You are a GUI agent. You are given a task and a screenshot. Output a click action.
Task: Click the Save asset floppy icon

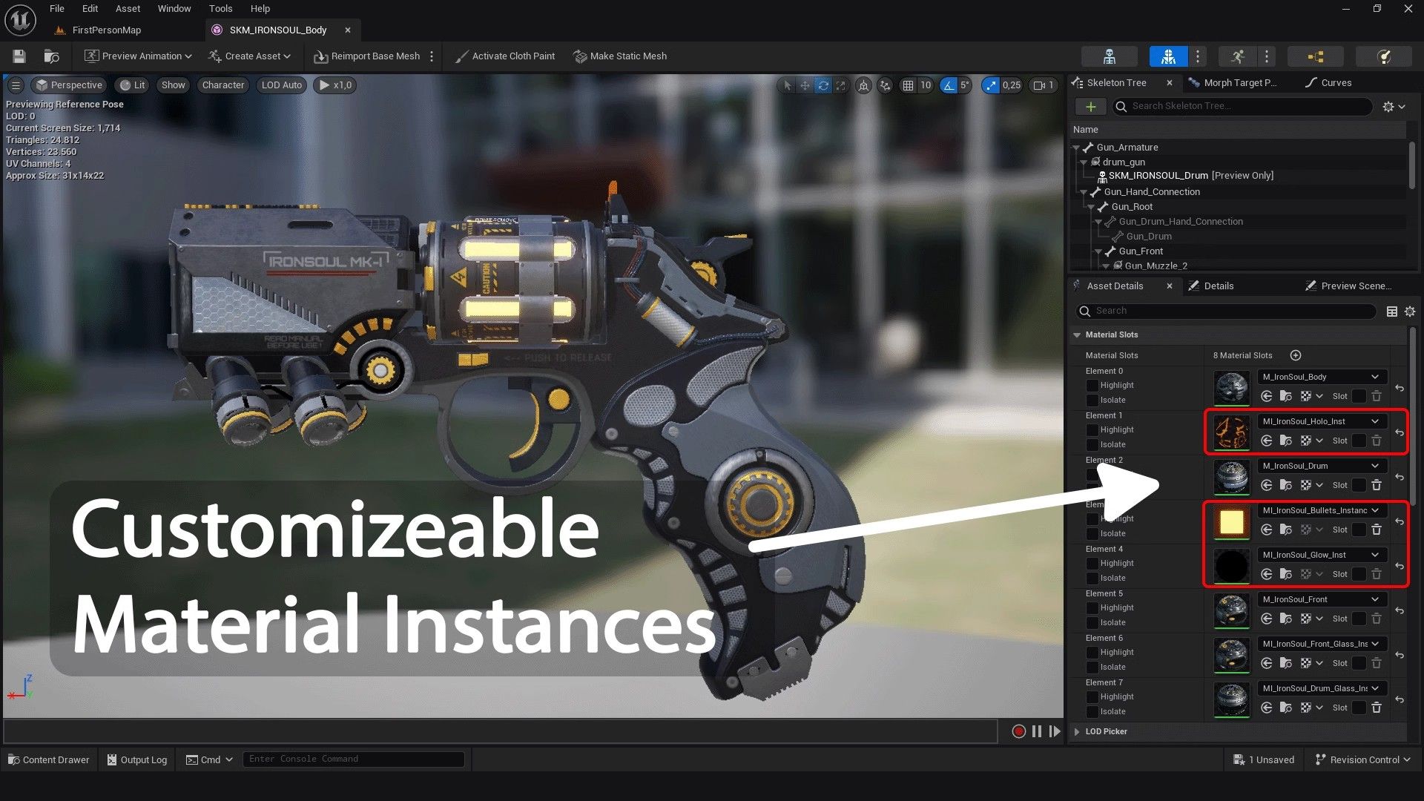pyautogui.click(x=19, y=56)
